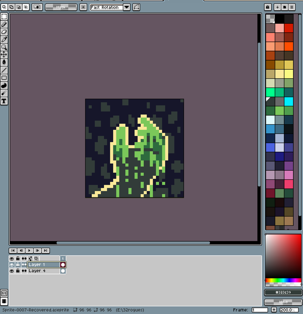This screenshot has height=314, width=303.
Task: Select the Layer 1 row
Action: [x=44, y=265]
